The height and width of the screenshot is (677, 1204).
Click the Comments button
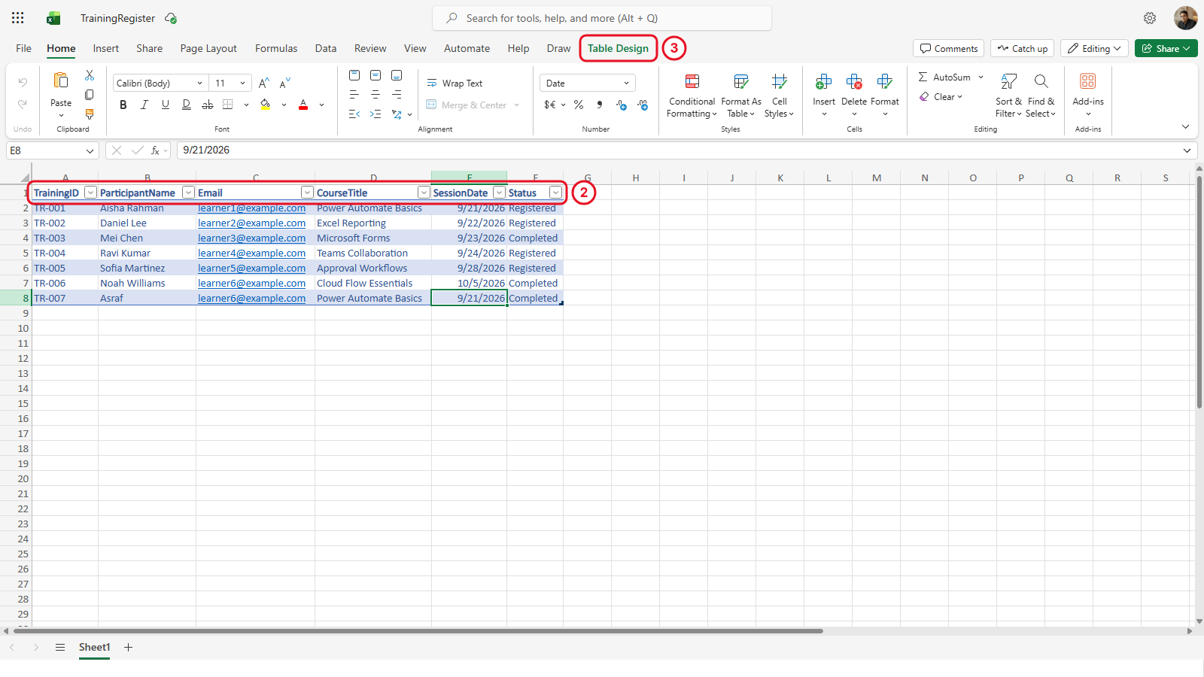click(x=949, y=48)
